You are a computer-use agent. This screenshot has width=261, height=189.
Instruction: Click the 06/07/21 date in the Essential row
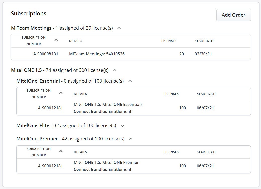pyautogui.click(x=205, y=108)
